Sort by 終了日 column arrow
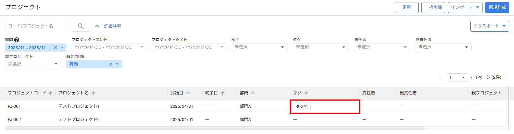The height and width of the screenshot is (134, 514). coord(223,93)
